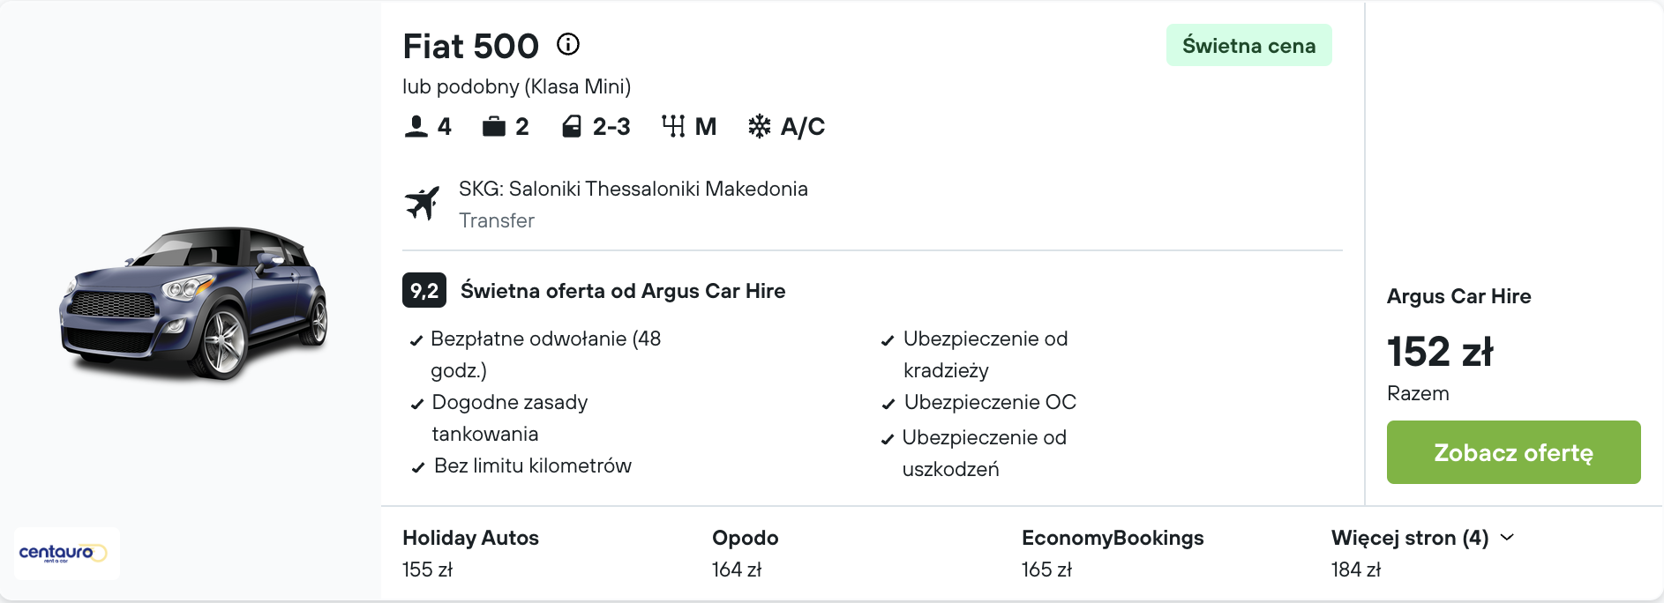Click the airplane pickup location icon
The image size is (1664, 603).
point(423,203)
